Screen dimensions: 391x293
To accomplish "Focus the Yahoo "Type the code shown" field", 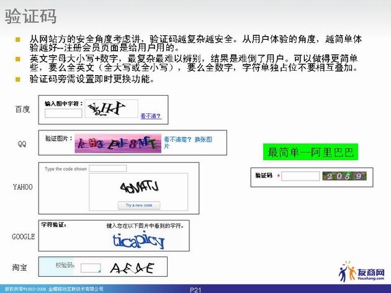I will pyautogui.click(x=107, y=169).
